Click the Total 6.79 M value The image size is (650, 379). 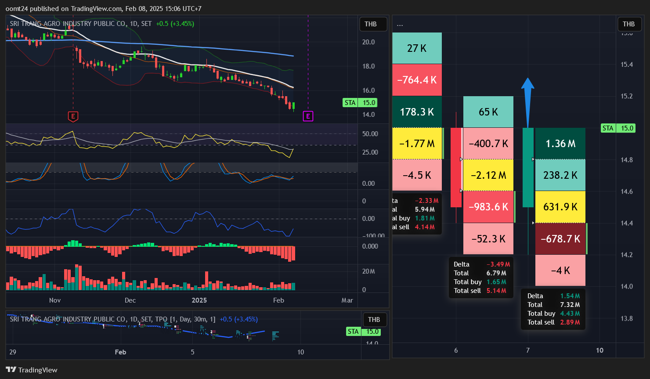click(496, 273)
